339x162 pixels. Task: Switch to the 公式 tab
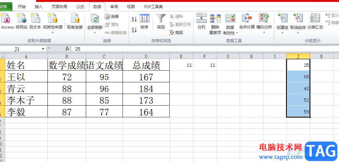(x=80, y=7)
